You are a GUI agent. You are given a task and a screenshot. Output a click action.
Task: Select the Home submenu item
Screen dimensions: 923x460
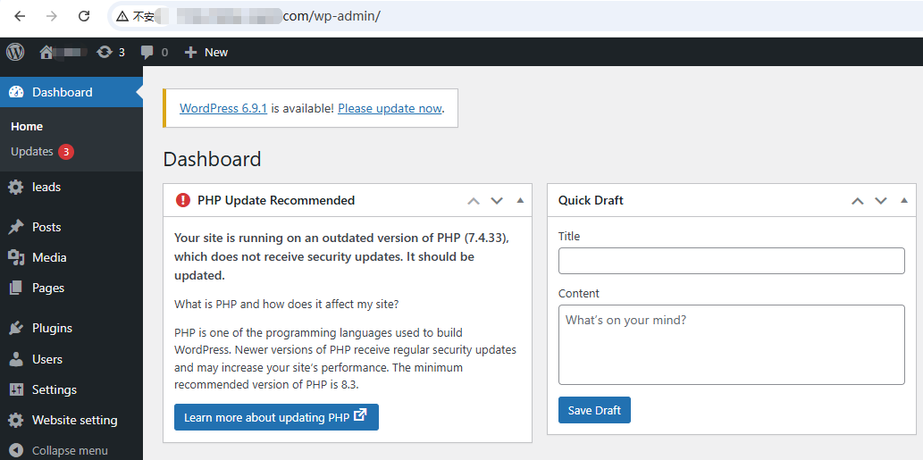(27, 127)
